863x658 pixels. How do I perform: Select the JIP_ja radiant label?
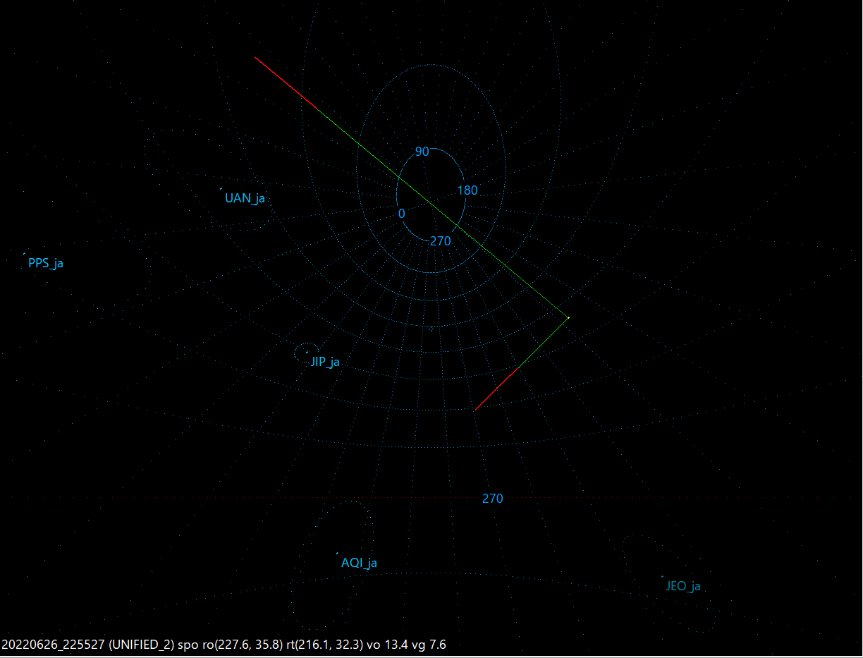coord(325,362)
